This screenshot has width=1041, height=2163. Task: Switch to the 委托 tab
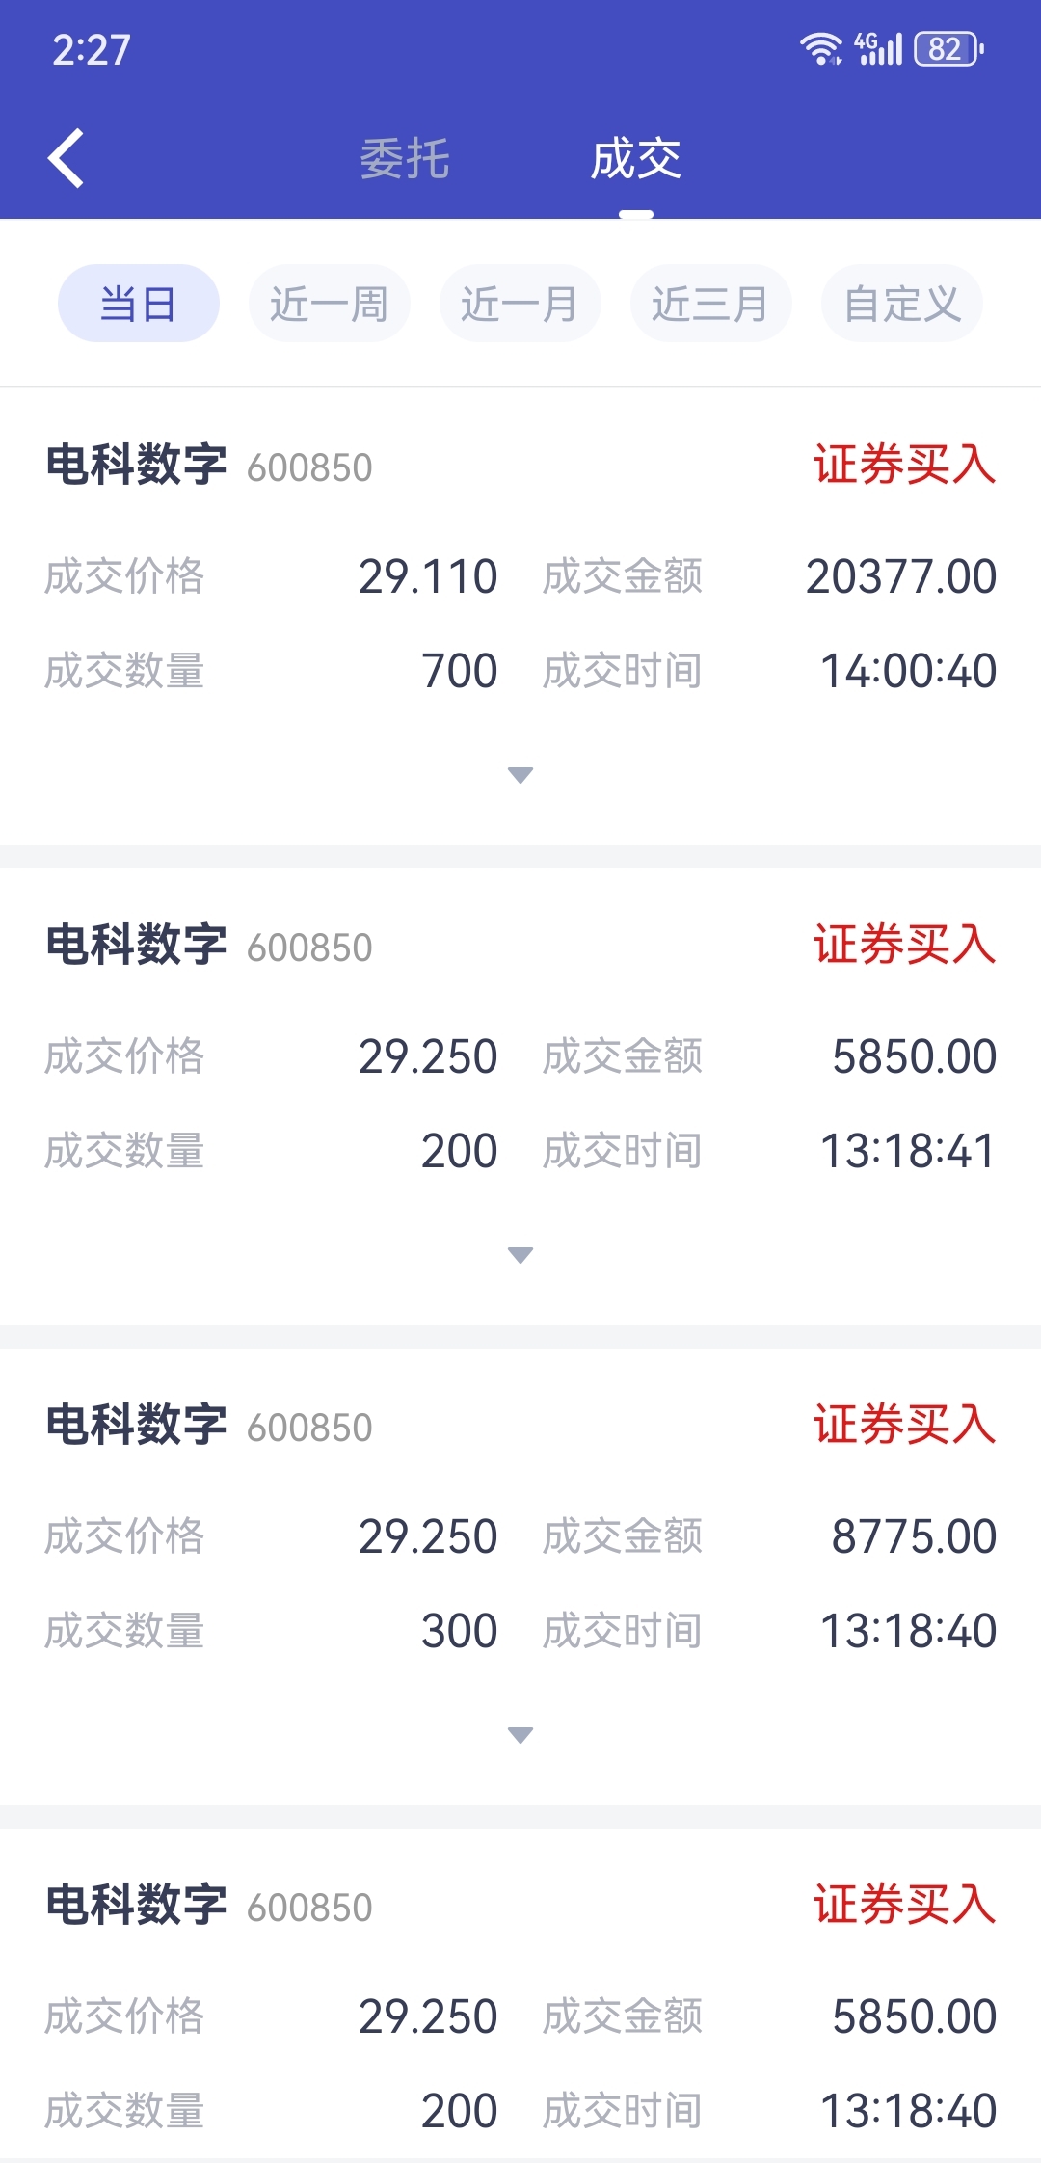(x=405, y=159)
